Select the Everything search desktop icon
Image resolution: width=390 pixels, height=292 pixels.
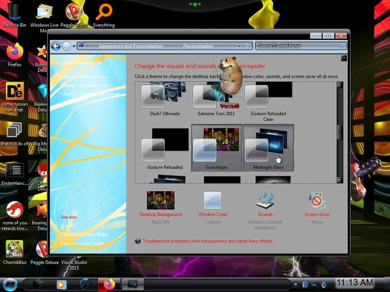click(x=104, y=15)
